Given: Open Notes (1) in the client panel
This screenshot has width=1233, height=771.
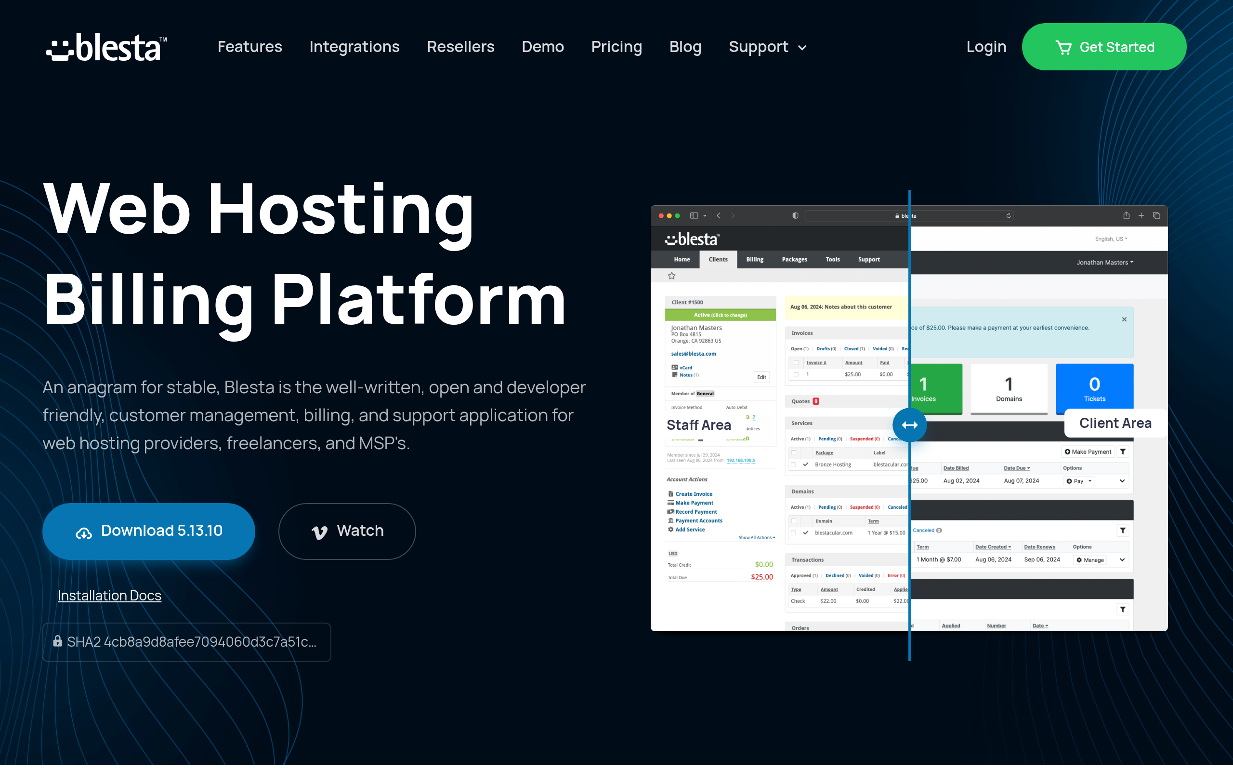Looking at the screenshot, I should 685,375.
